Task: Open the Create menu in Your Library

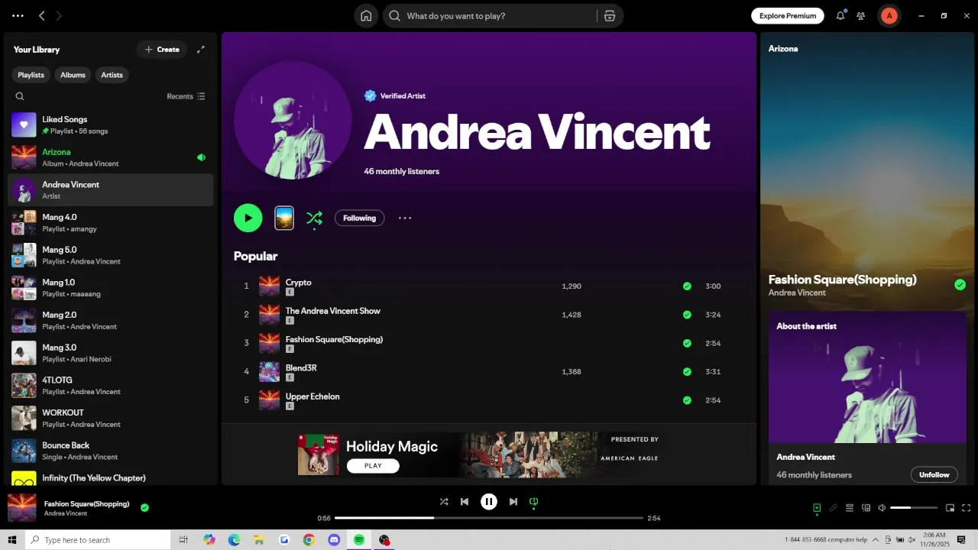Action: [162, 50]
